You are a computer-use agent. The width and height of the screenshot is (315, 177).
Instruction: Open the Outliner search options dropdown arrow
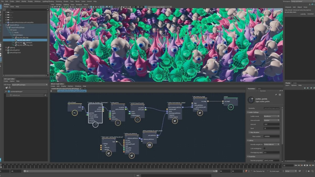click(48, 10)
